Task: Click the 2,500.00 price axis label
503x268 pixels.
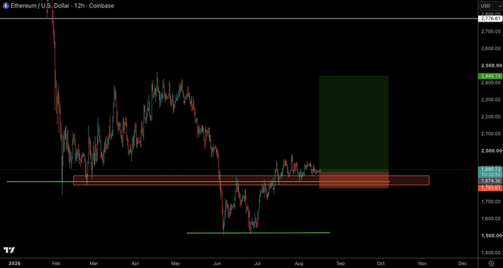Action: [x=491, y=65]
